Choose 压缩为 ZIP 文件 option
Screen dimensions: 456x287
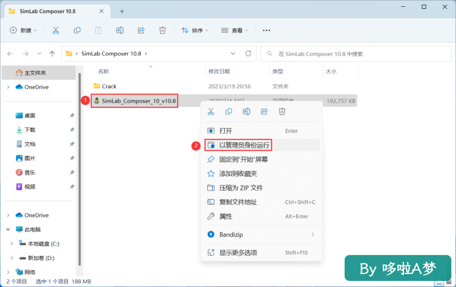[261, 188]
